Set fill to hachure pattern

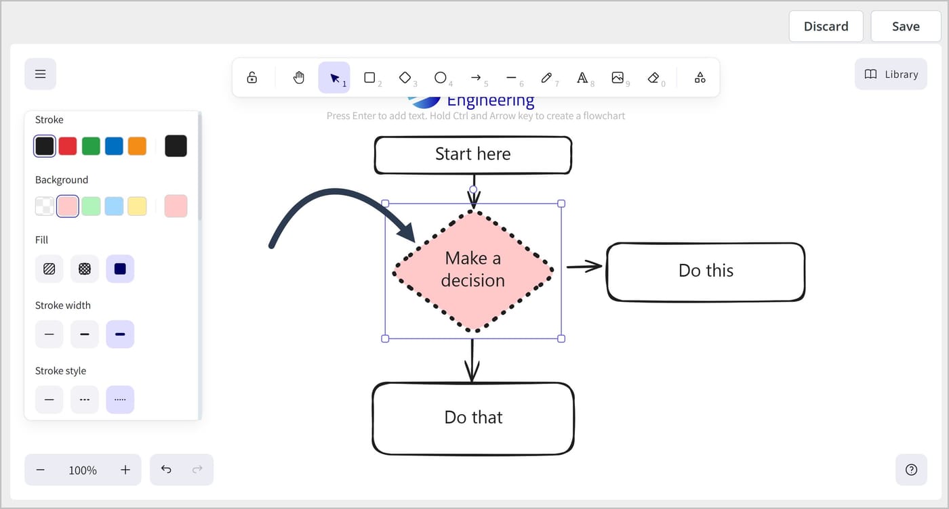pos(49,269)
